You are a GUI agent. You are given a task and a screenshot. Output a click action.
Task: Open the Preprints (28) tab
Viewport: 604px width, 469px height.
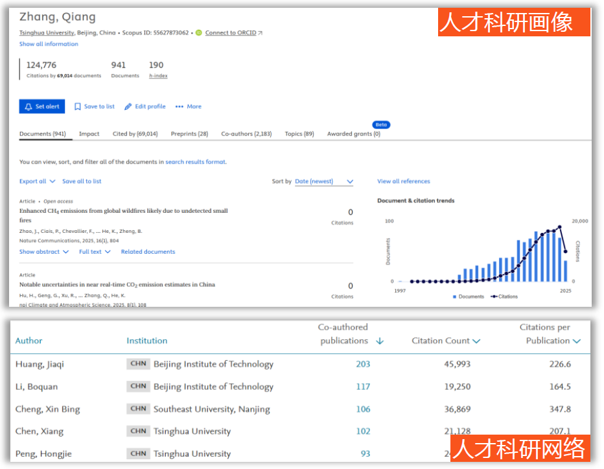[x=189, y=134]
